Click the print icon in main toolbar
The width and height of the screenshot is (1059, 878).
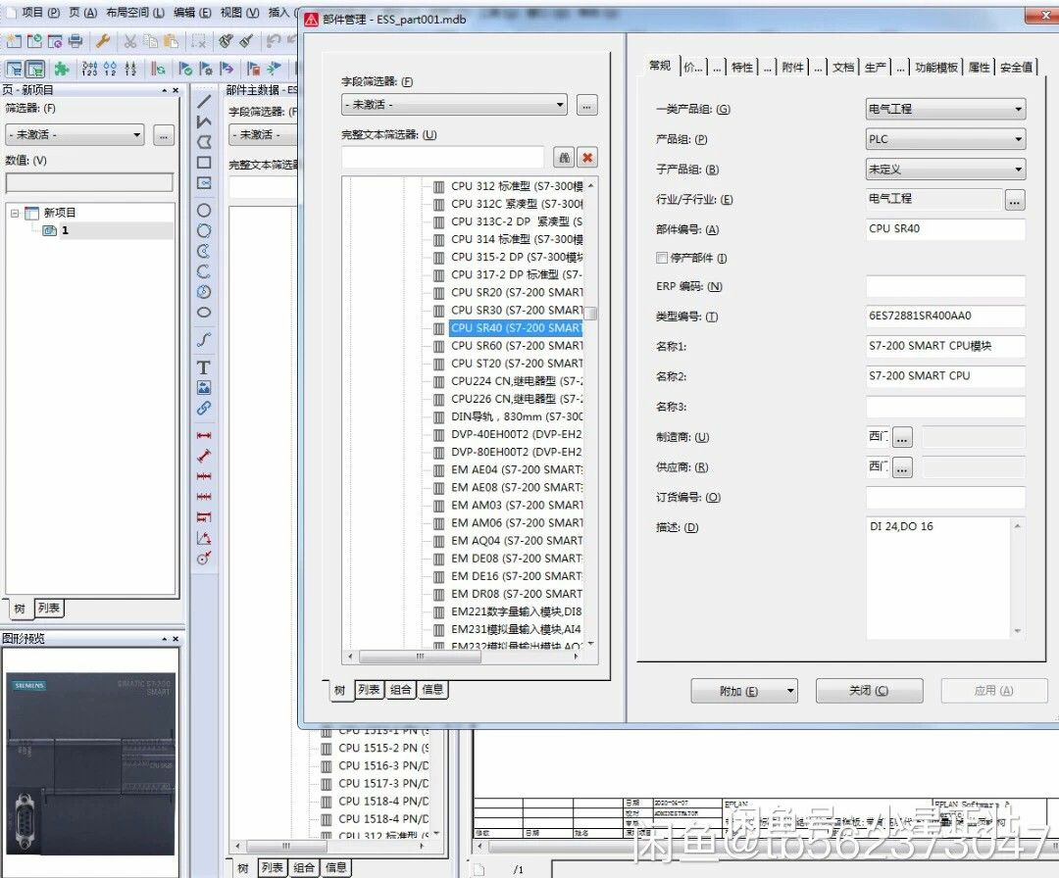click(x=75, y=42)
